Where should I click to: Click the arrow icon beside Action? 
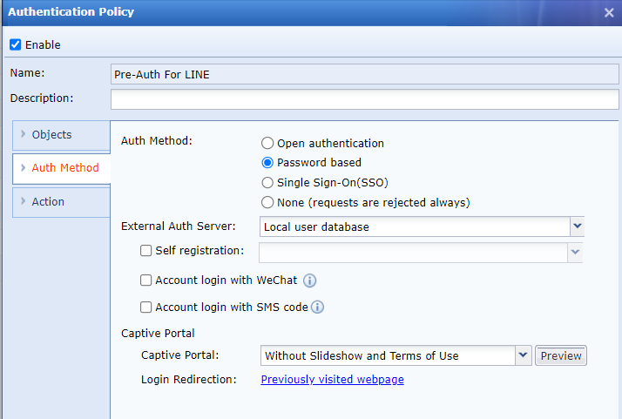(23, 201)
